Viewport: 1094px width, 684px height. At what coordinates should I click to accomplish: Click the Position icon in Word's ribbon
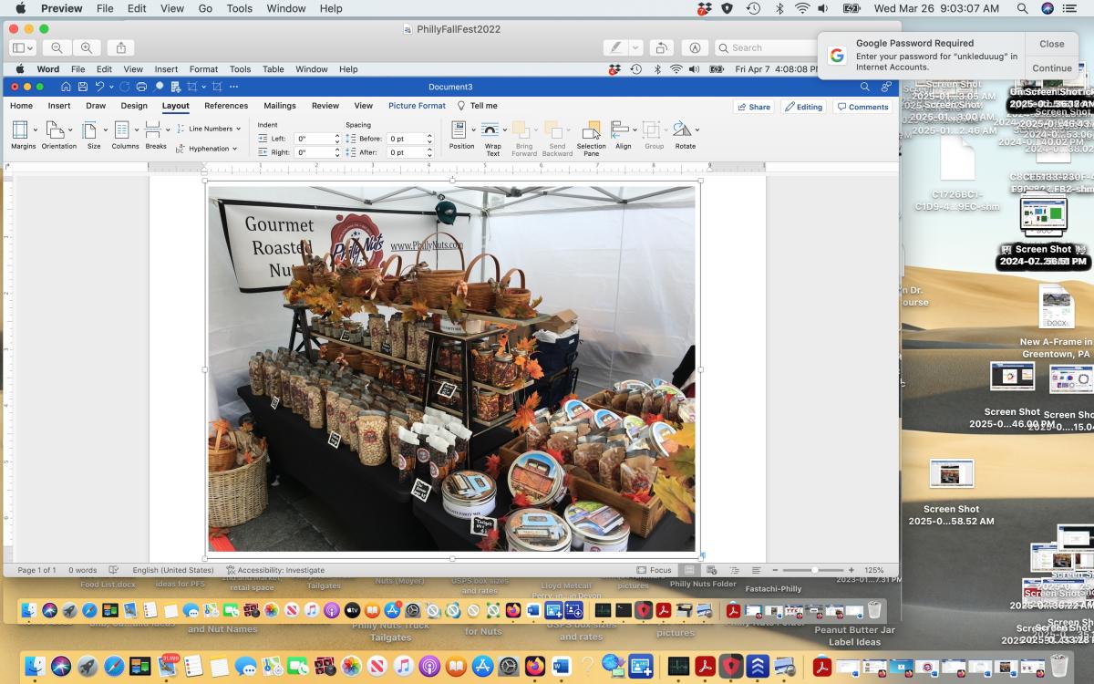tap(459, 130)
